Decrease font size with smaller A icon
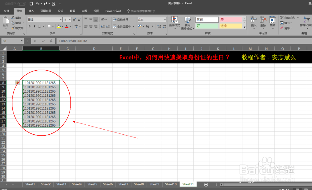 pyautogui.click(x=79, y=20)
